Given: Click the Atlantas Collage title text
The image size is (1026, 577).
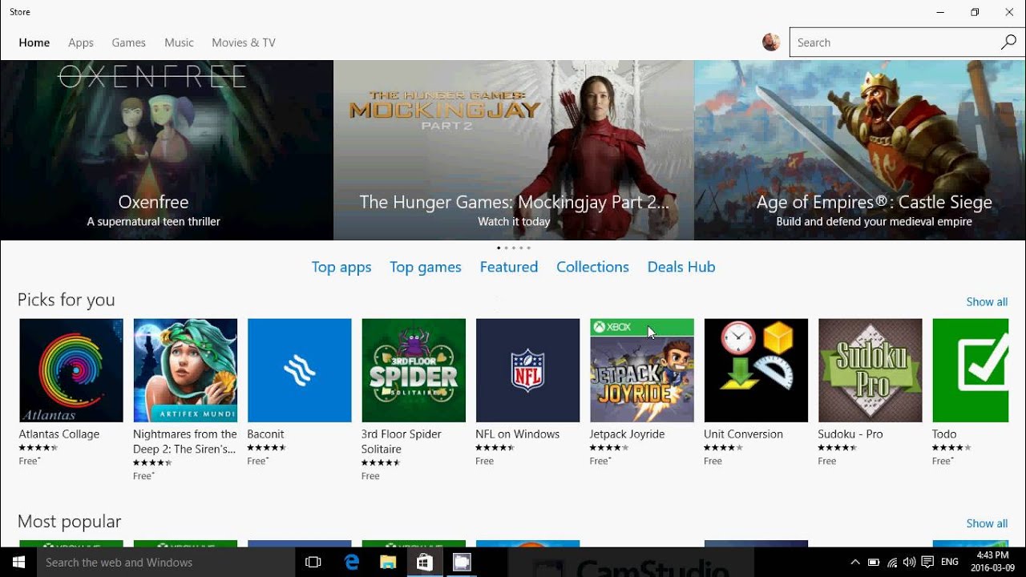Looking at the screenshot, I should coord(59,434).
